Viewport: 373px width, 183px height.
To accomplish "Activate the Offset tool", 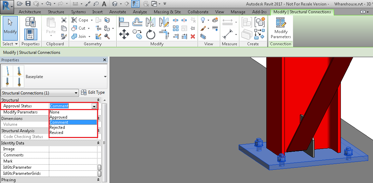I will (x=137, y=22).
